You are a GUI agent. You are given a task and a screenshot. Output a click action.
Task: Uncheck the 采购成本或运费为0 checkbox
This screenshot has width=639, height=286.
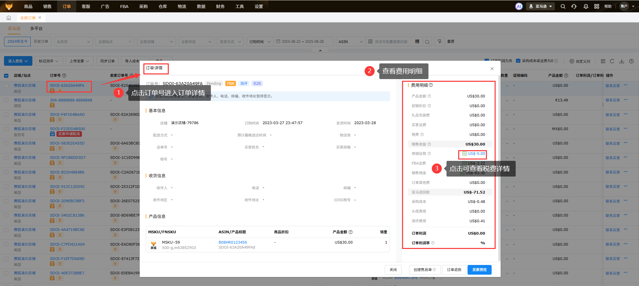(518, 61)
